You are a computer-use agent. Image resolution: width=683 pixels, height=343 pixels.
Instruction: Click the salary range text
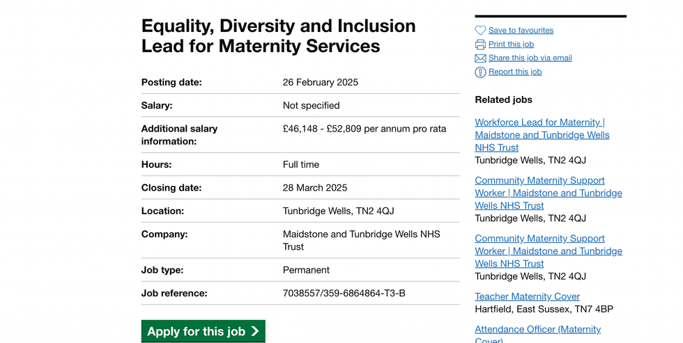(364, 129)
